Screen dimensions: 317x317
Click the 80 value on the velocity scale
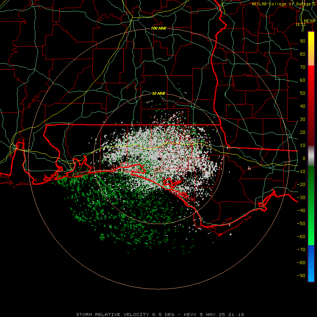(303, 54)
